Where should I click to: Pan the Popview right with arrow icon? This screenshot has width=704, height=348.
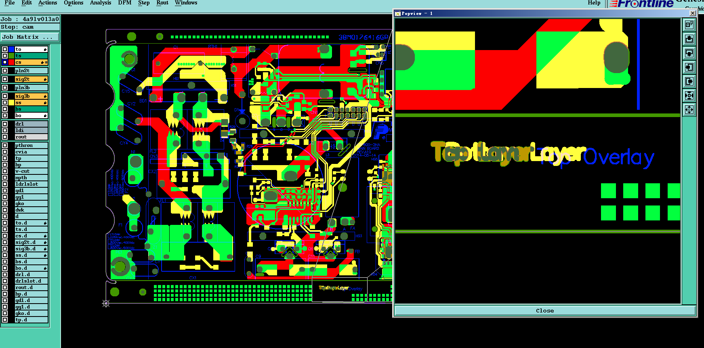[689, 82]
